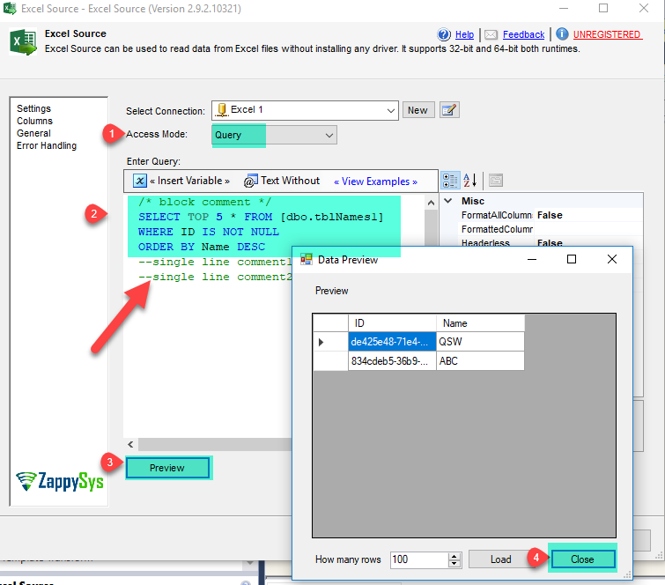Click the Preview button
Image resolution: width=665 pixels, height=585 pixels.
click(x=167, y=468)
